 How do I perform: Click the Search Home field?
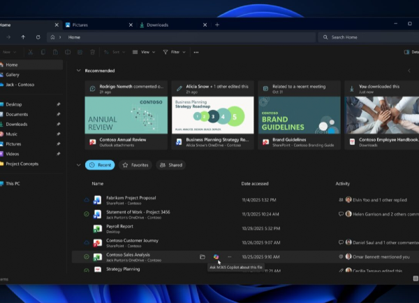[369, 37]
